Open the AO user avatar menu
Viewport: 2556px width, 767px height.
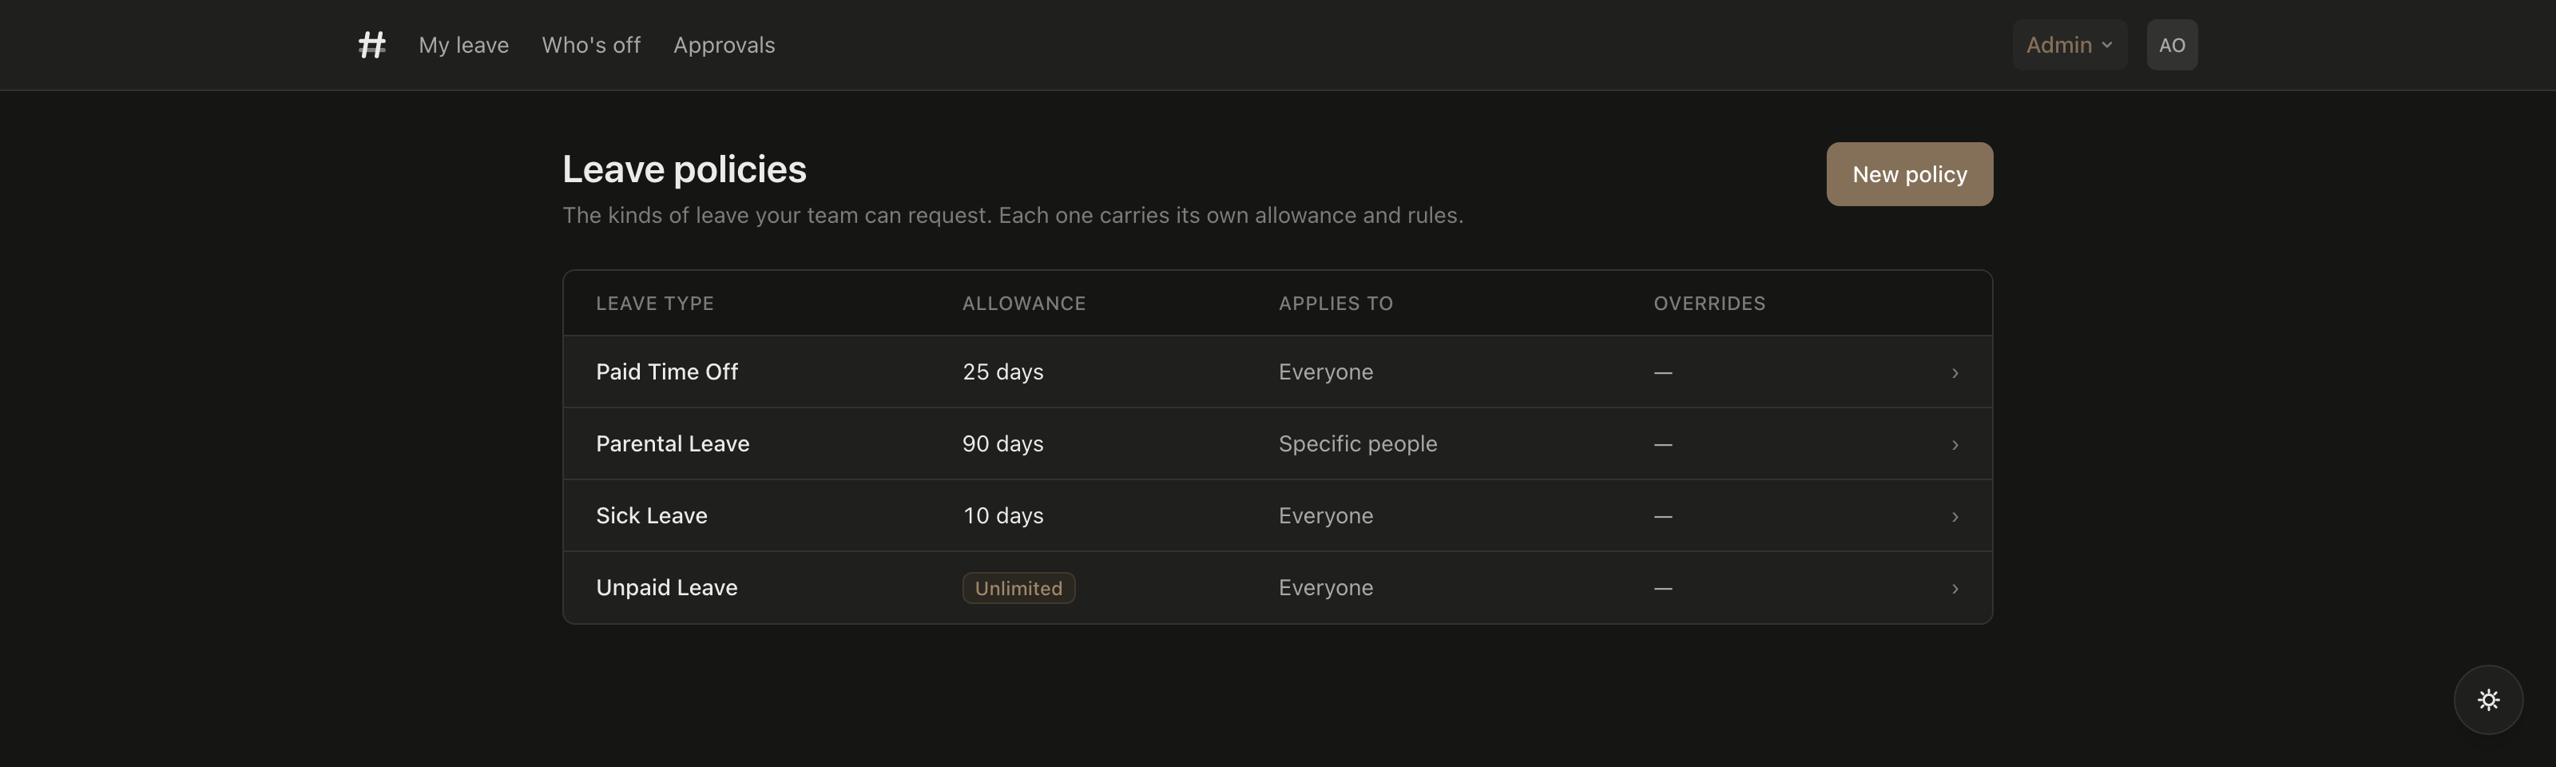(2171, 45)
